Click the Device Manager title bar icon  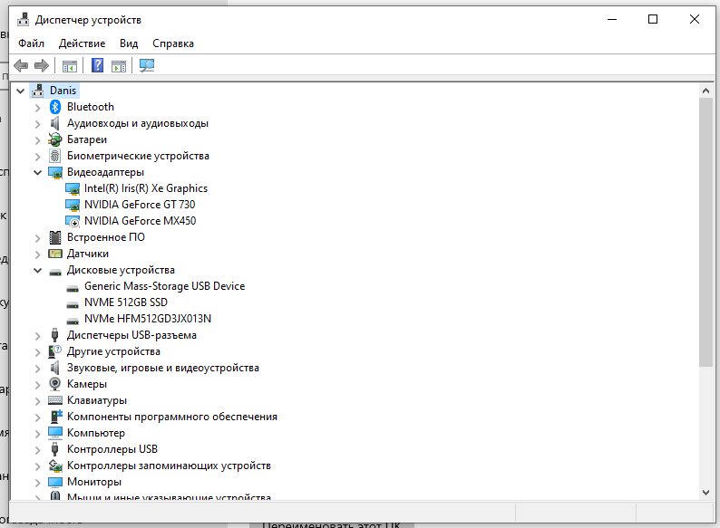pyautogui.click(x=24, y=20)
